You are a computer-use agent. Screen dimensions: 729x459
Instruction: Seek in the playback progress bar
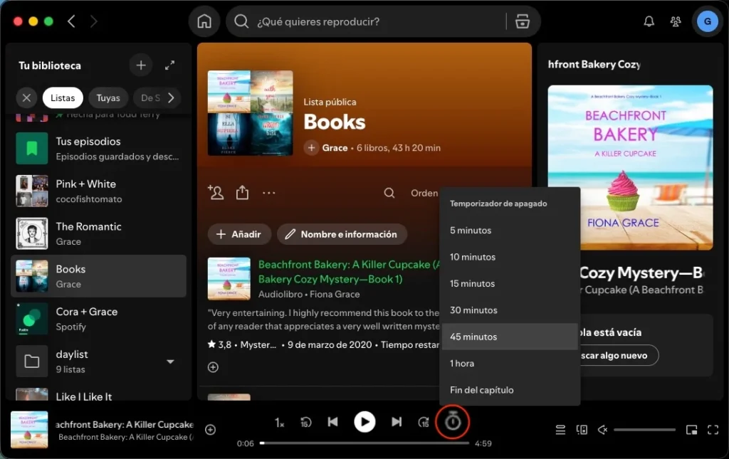tap(364, 443)
